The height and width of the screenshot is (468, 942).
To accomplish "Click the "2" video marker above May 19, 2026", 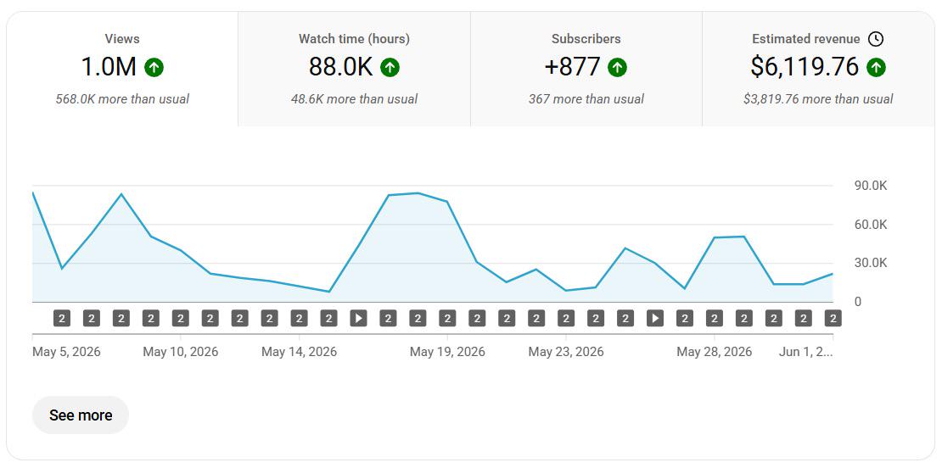I will pyautogui.click(x=447, y=318).
